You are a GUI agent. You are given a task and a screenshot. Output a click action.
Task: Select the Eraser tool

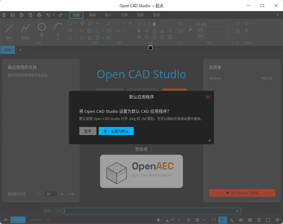point(109,23)
